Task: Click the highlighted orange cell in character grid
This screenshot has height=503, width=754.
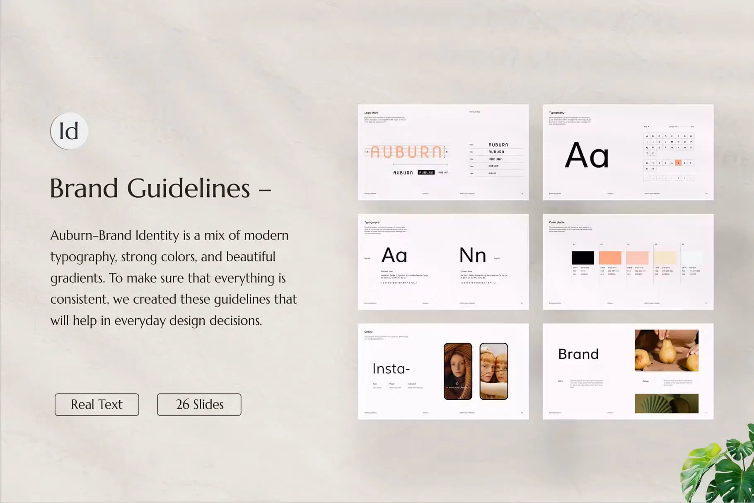Action: tap(678, 163)
